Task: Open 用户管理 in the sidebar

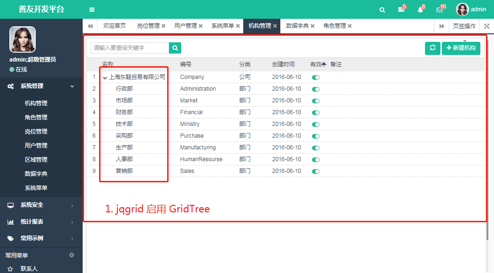Action: click(36, 146)
